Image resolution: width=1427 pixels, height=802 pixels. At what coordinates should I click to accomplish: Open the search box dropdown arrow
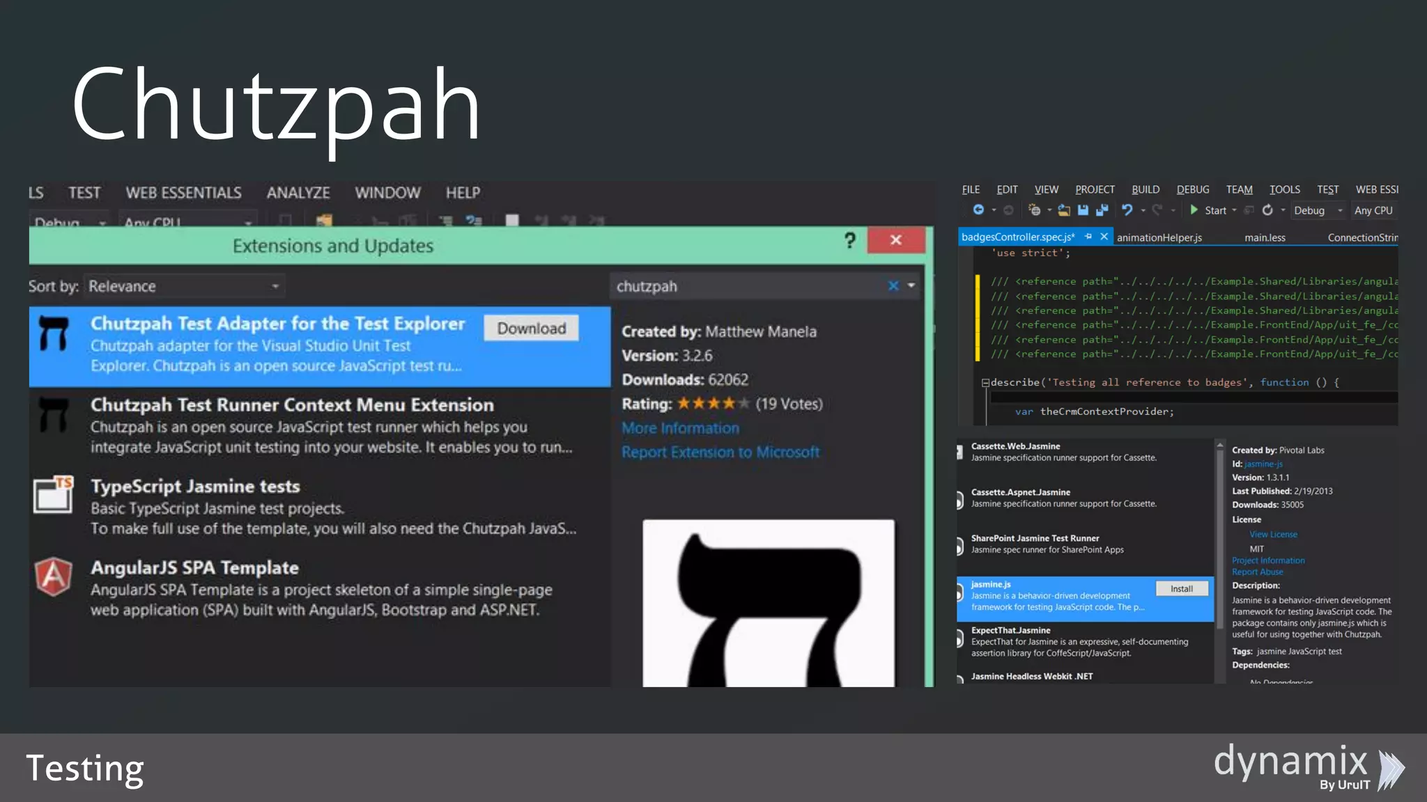pyautogui.click(x=911, y=285)
